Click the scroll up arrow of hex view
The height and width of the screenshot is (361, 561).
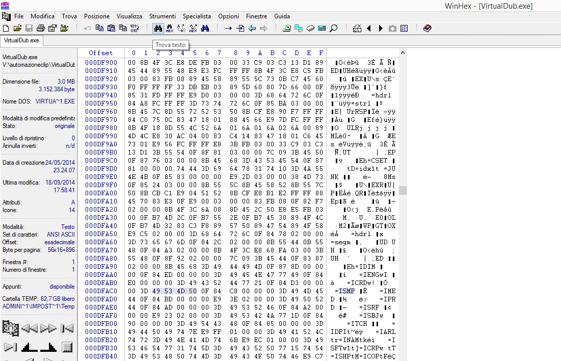(403, 53)
